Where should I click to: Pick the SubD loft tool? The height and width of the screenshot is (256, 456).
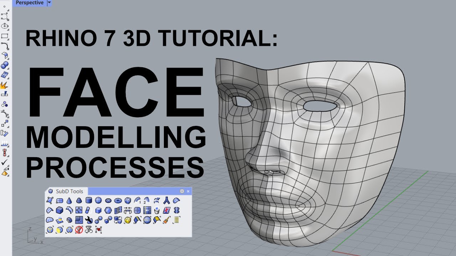157,201
